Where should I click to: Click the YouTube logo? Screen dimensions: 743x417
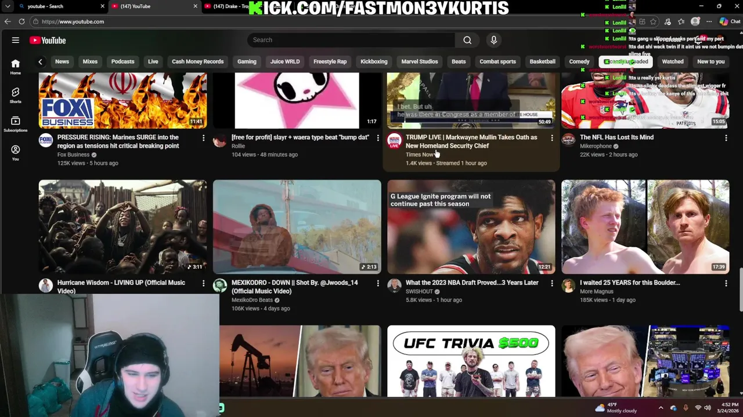pyautogui.click(x=48, y=41)
